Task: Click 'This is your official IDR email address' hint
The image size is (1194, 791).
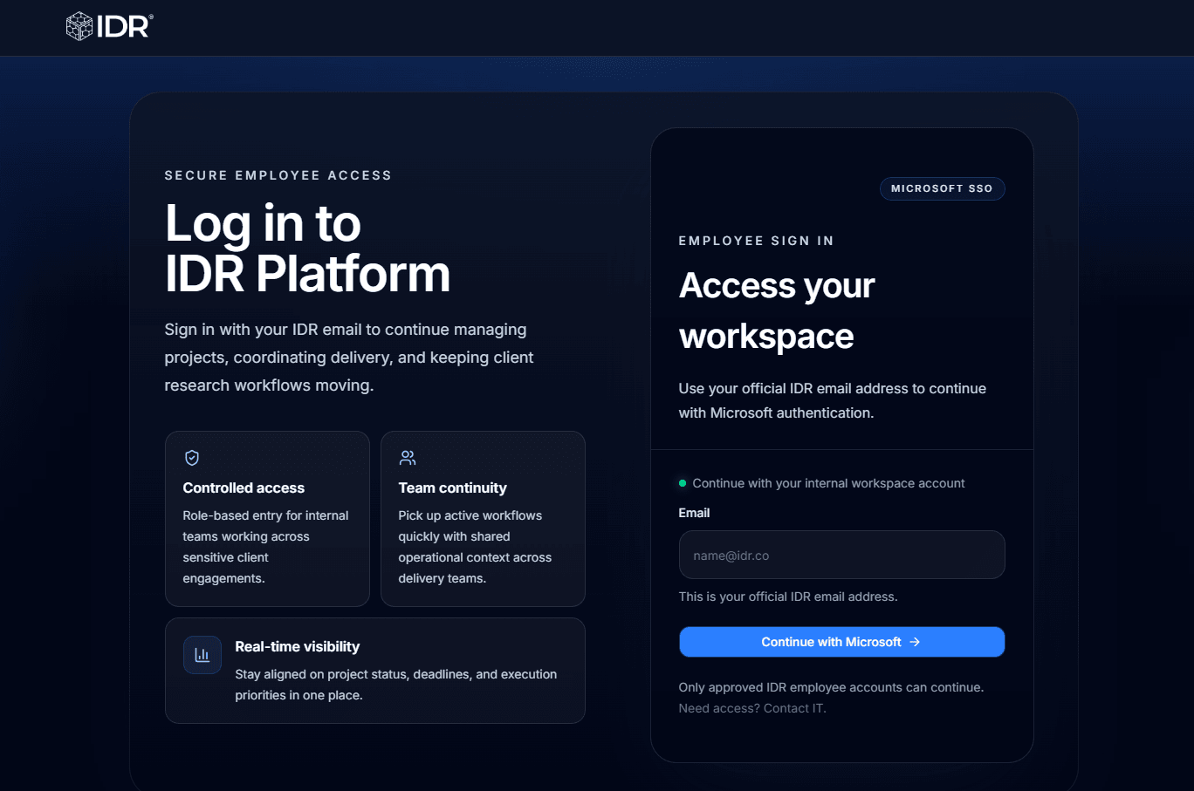Action: coord(788,597)
